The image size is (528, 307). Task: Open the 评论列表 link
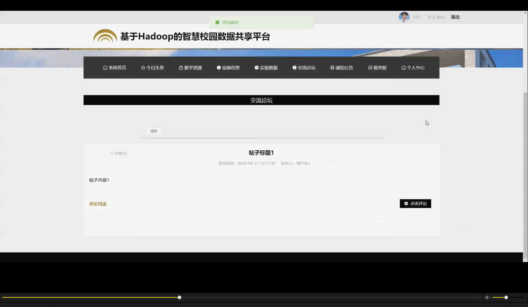[x=98, y=204]
